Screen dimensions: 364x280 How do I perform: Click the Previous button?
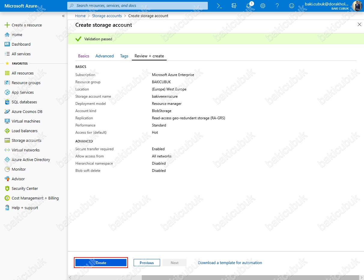[x=147, y=263]
